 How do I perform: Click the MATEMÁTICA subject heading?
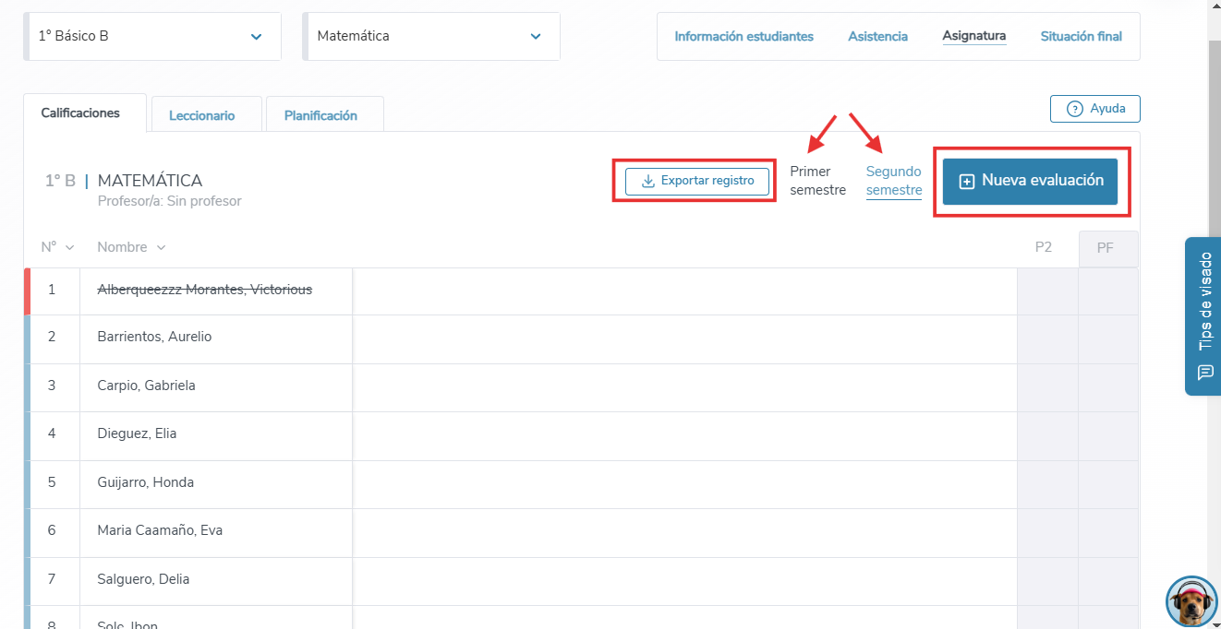pyautogui.click(x=150, y=181)
